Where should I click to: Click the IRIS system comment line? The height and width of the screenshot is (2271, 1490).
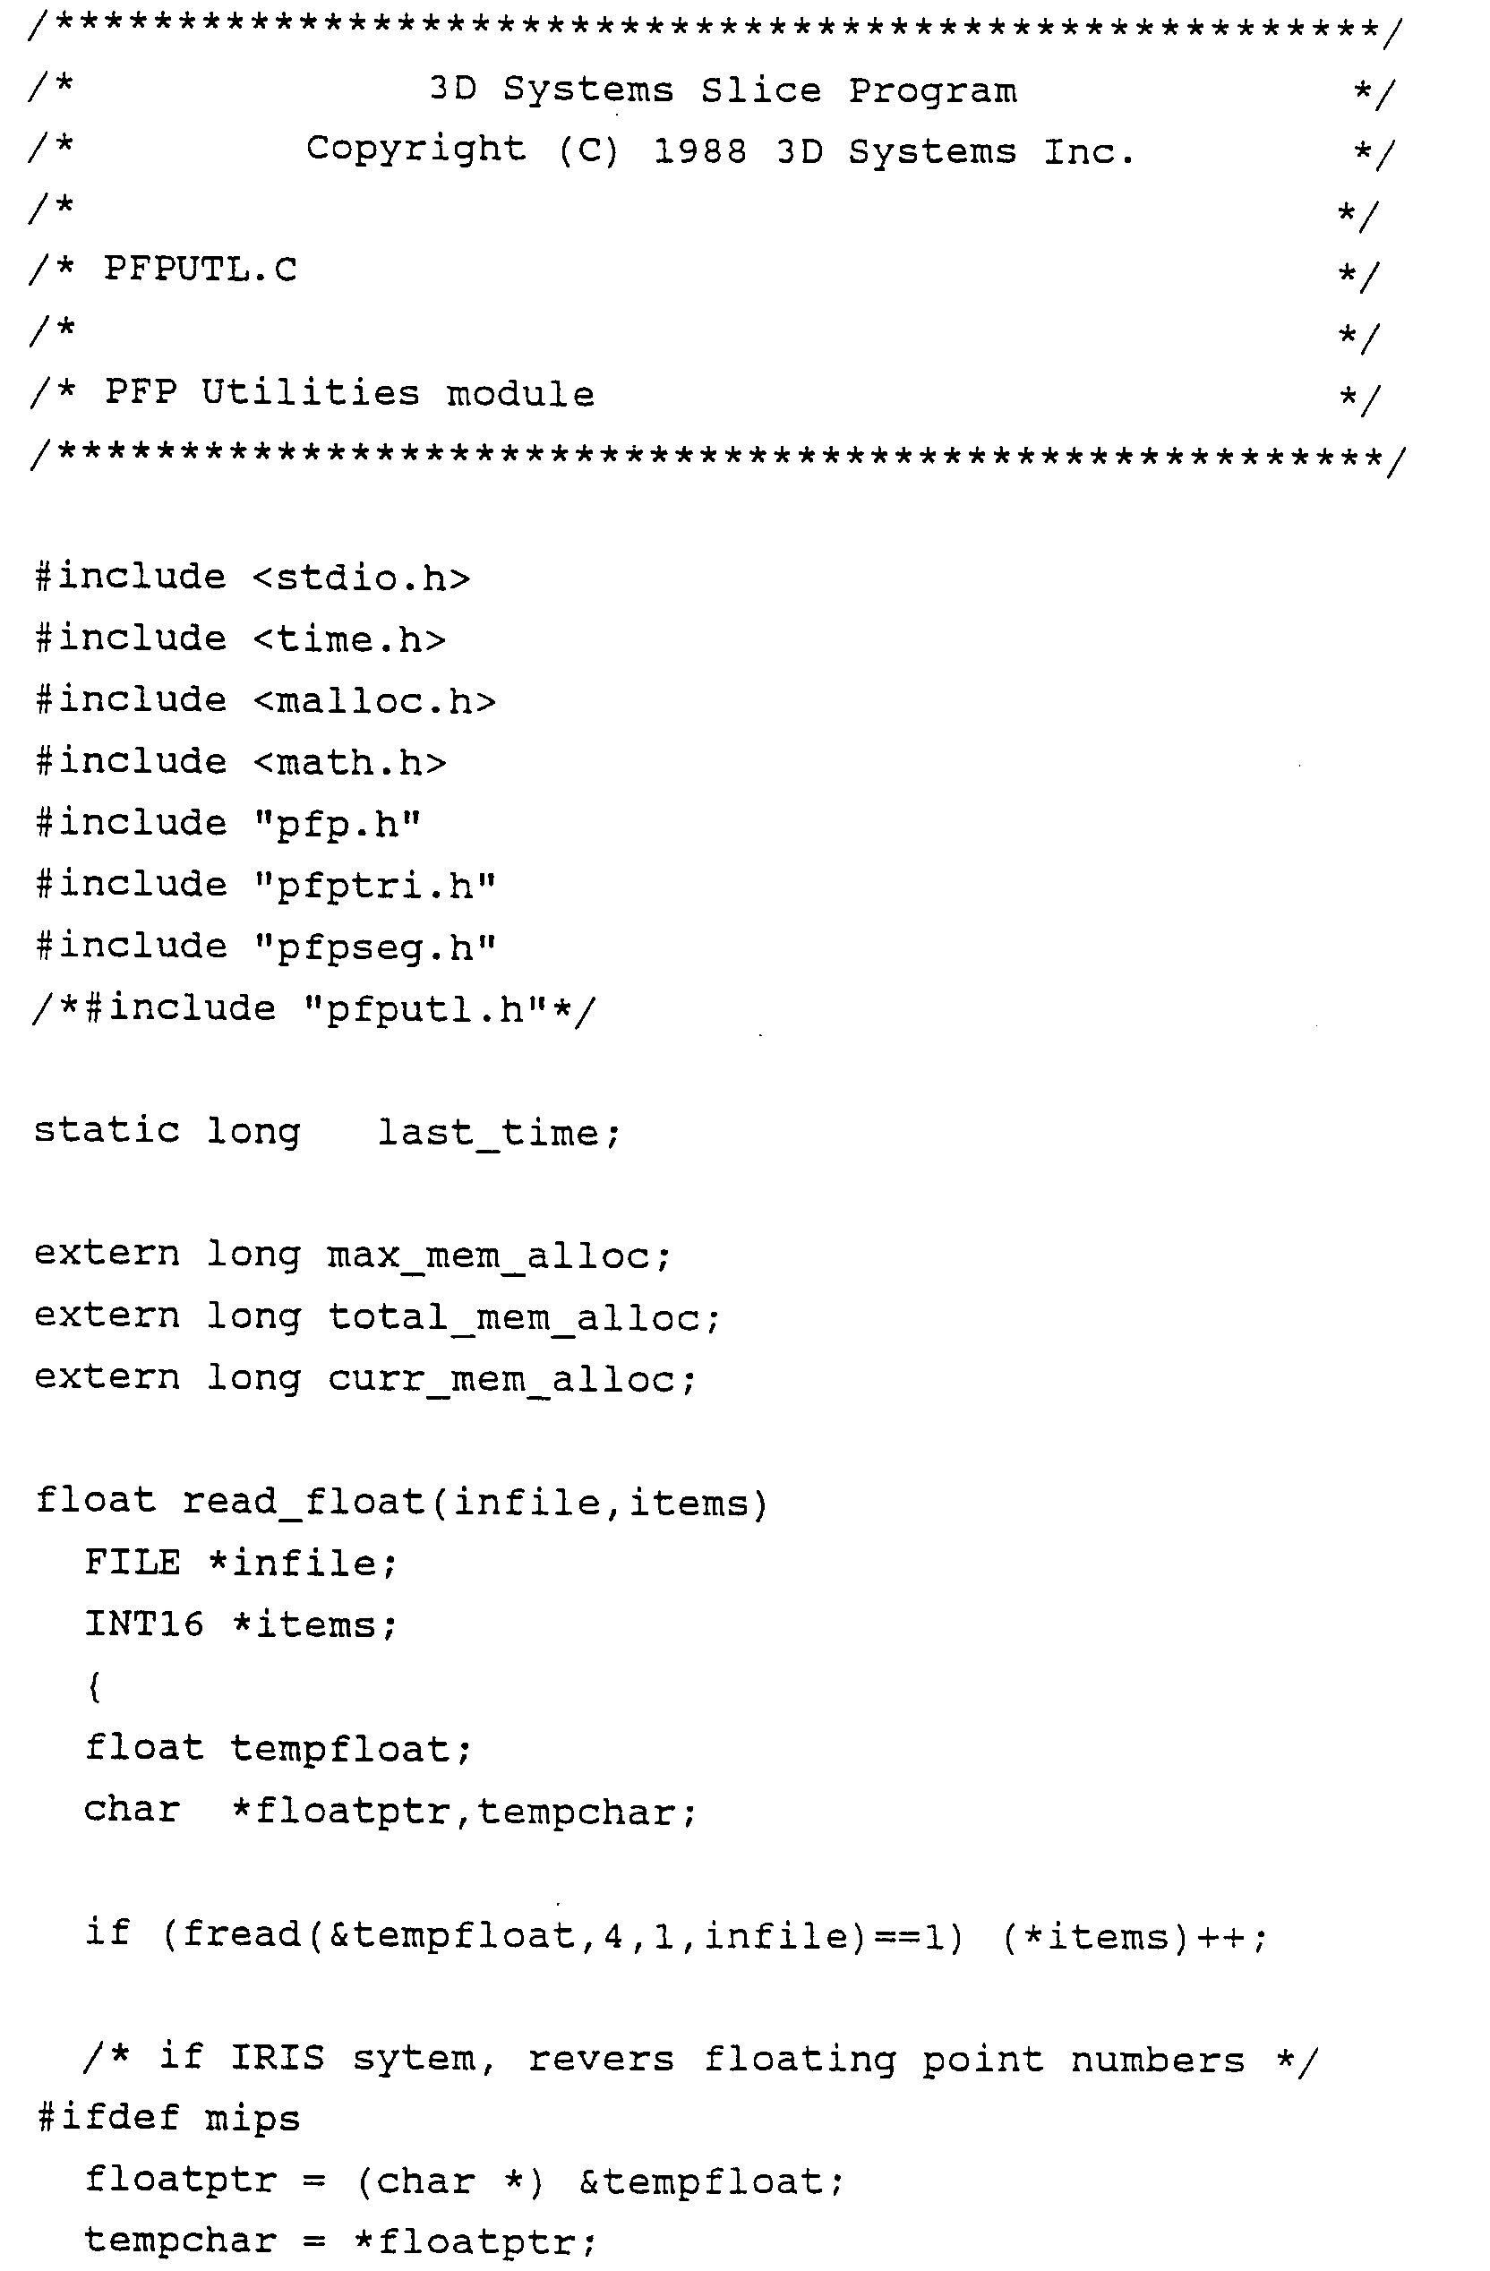point(700,2059)
